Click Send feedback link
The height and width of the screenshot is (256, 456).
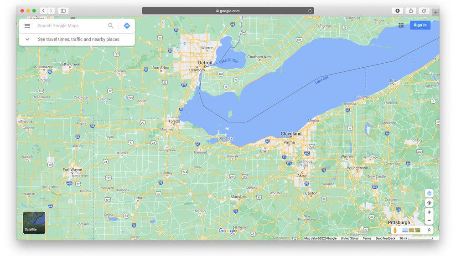(385, 238)
